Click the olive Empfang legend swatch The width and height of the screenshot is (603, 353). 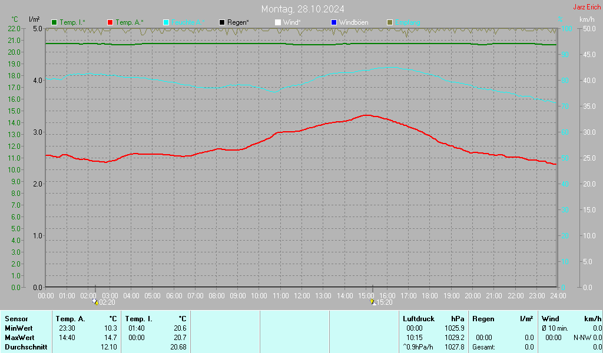click(x=390, y=22)
